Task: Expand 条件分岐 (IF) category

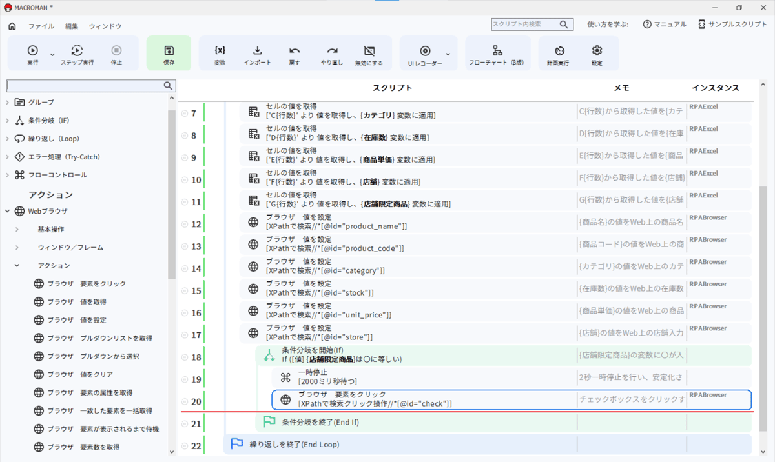Action: 8,121
